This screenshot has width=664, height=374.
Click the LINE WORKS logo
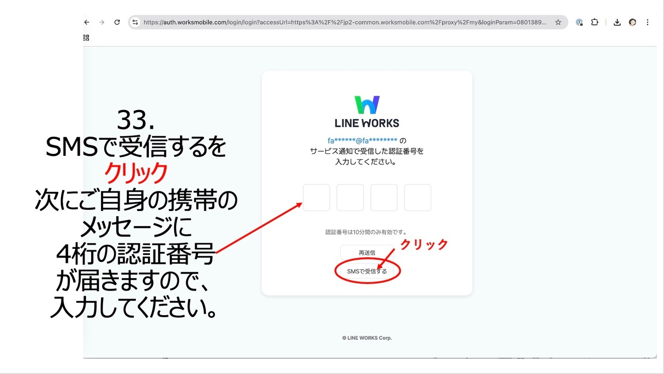click(x=367, y=112)
